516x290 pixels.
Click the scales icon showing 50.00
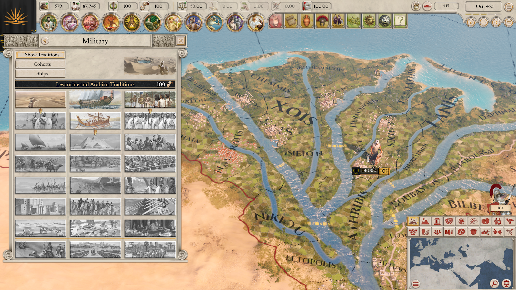[x=183, y=6]
